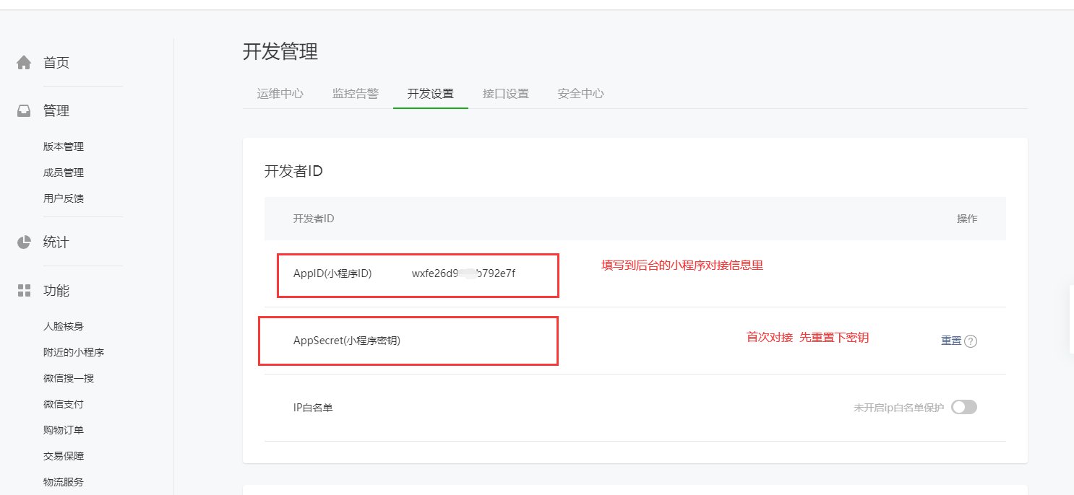Image resolution: width=1074 pixels, height=495 pixels.
Task: Click the help question mark next to 重置
Action: click(x=971, y=341)
